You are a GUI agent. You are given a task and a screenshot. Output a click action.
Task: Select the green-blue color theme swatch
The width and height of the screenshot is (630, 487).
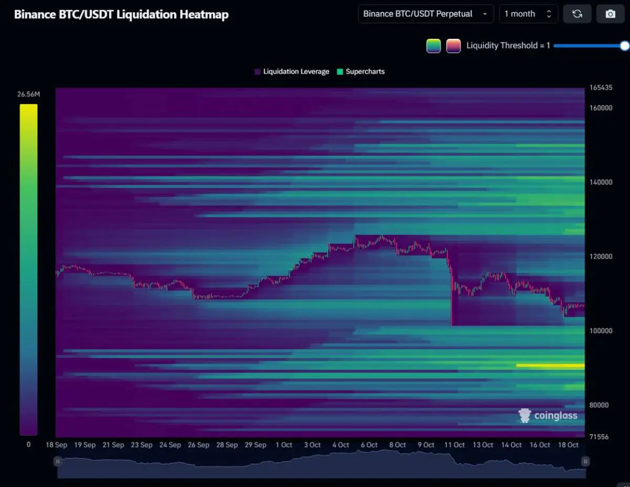point(433,46)
